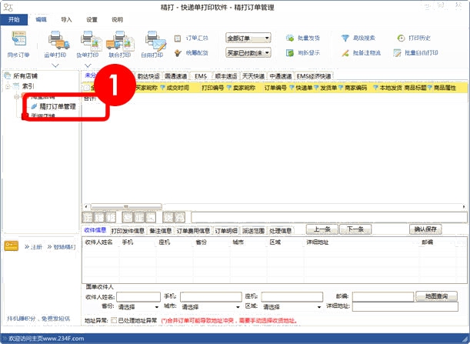Click the 确认保存 button
This screenshot has width=470, height=344.
(x=426, y=229)
